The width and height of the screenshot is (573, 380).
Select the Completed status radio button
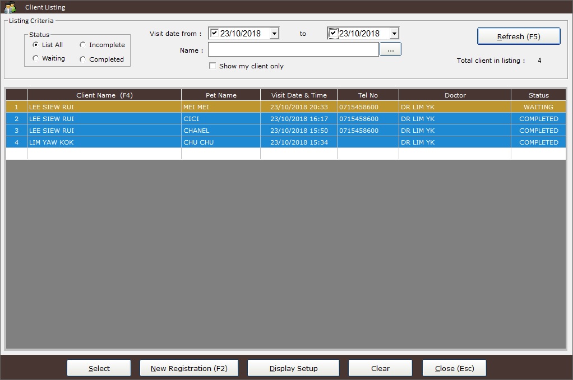click(x=83, y=59)
